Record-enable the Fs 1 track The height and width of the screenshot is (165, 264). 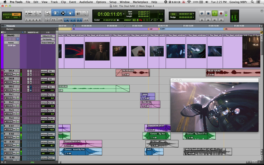pos(5,98)
